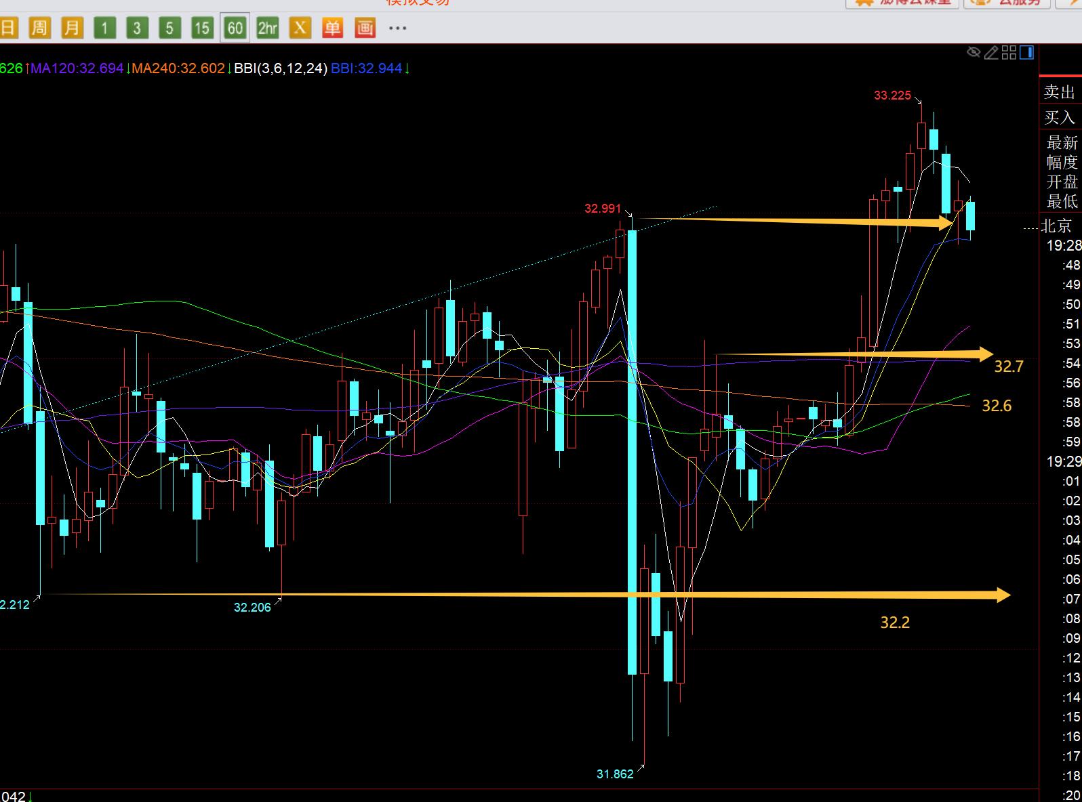Switch to daily (日) chart period
The width and height of the screenshot is (1082, 802).
tap(7, 28)
